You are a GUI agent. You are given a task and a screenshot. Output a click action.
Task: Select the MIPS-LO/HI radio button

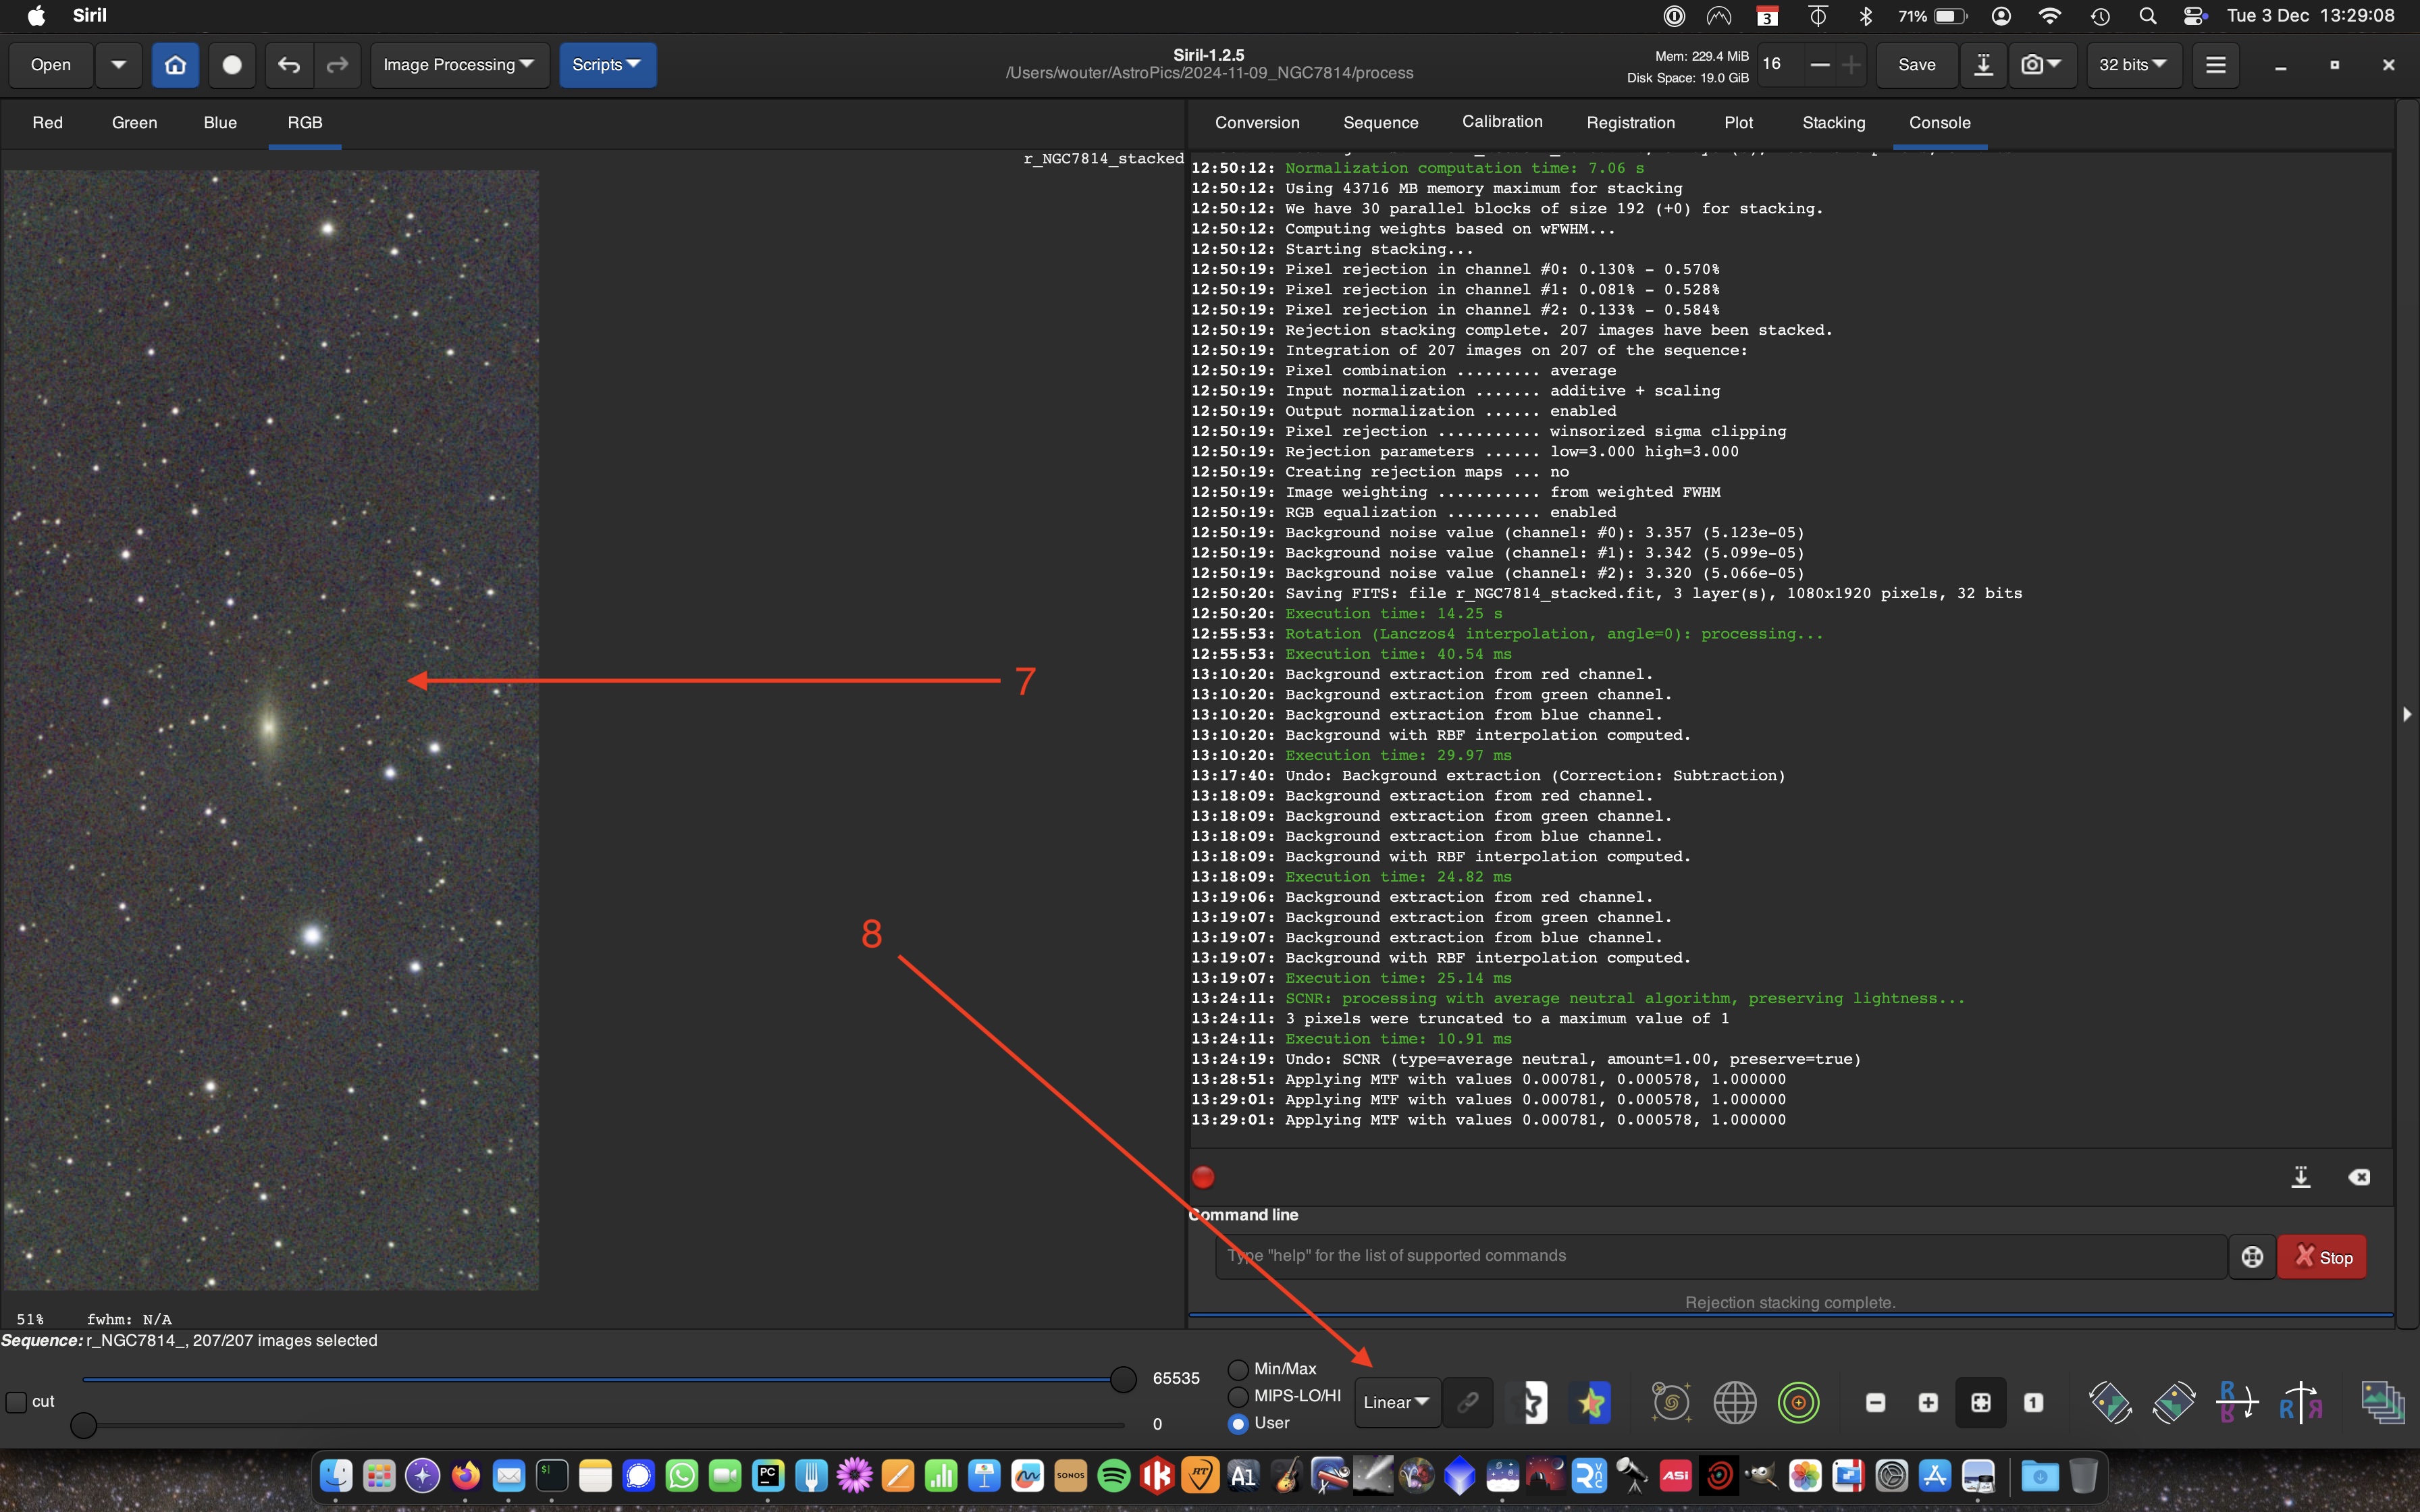(x=1238, y=1396)
